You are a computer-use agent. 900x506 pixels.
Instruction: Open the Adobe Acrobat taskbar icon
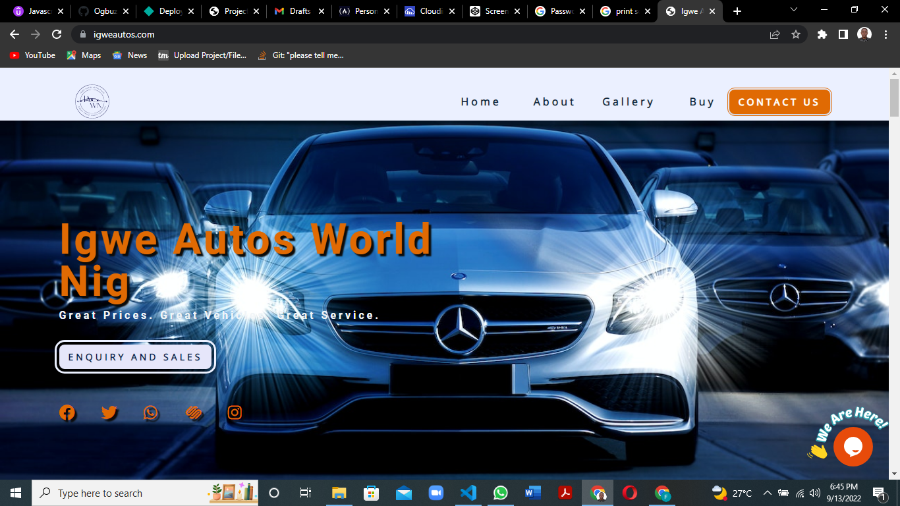pyautogui.click(x=565, y=493)
